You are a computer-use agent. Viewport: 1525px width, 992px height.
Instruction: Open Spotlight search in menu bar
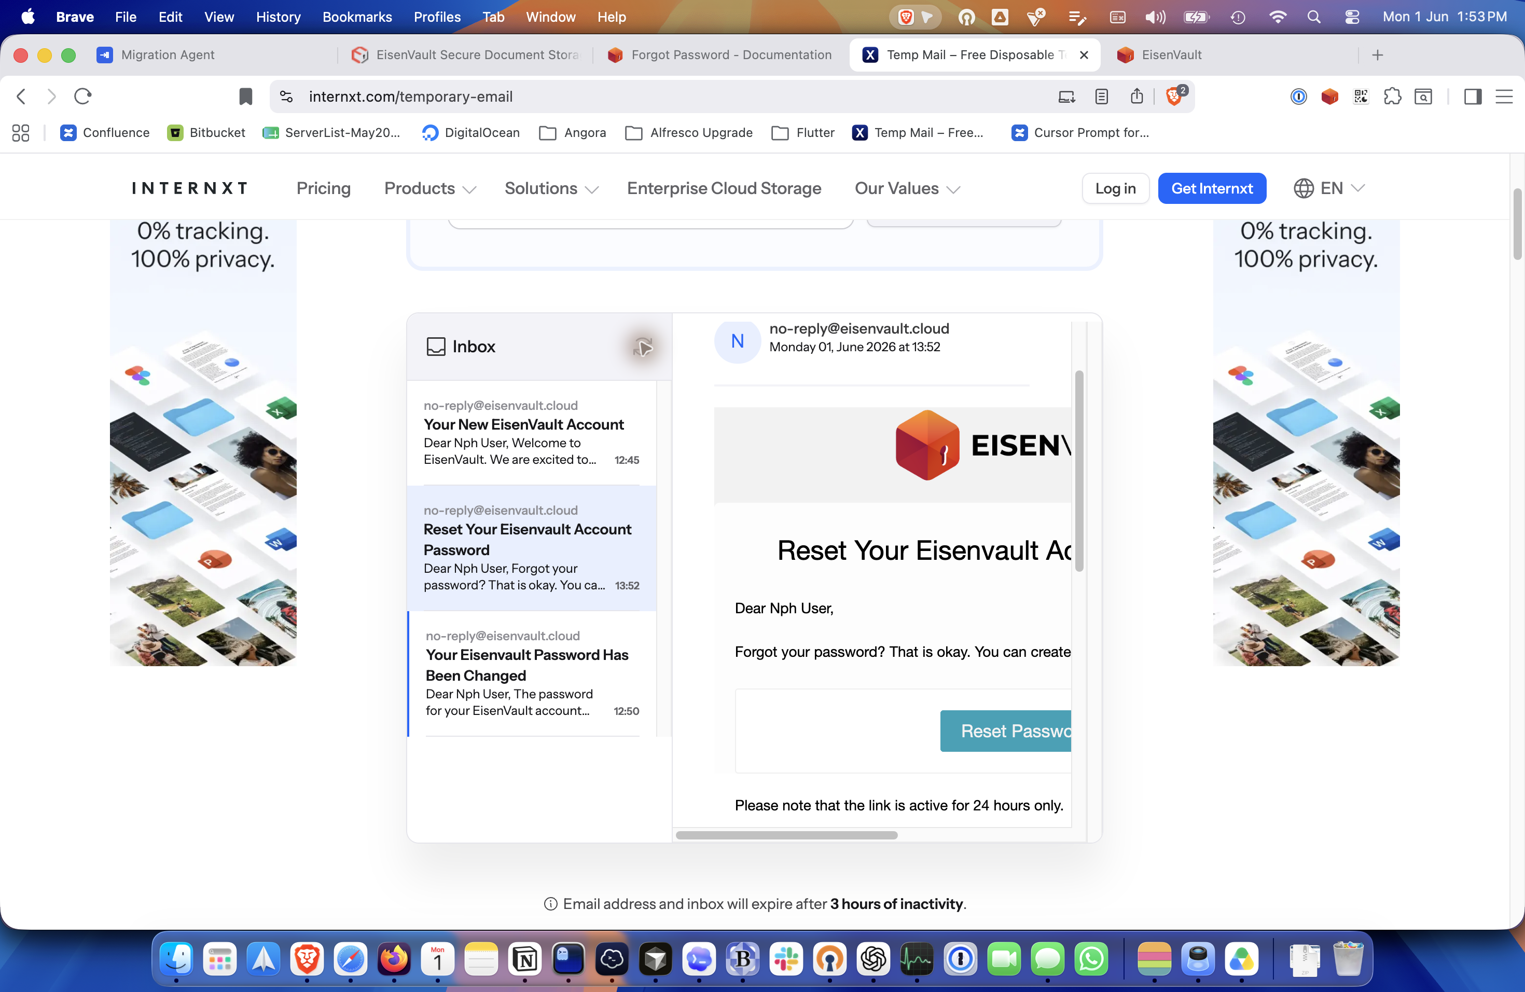point(1313,17)
